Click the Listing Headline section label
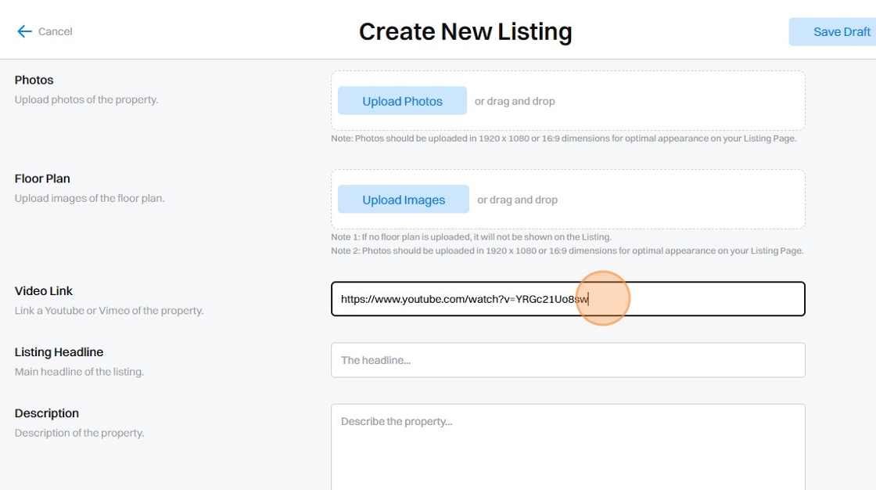The image size is (876, 490). [x=59, y=352]
